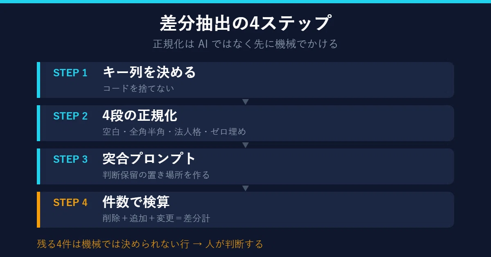This screenshot has width=491, height=257.
Task: Click the text 空白・全角半角・法人格・ゼロ埋め
Action: click(x=174, y=132)
